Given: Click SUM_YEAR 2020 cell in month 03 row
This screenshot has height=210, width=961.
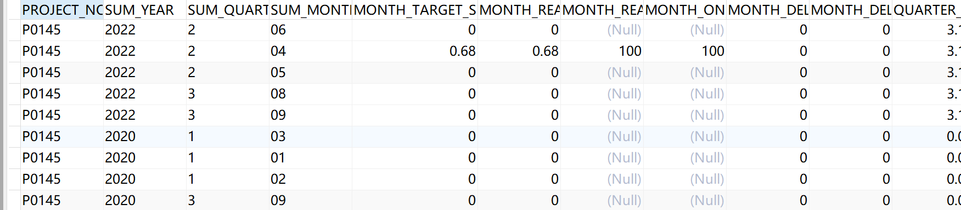Looking at the screenshot, I should point(145,137).
